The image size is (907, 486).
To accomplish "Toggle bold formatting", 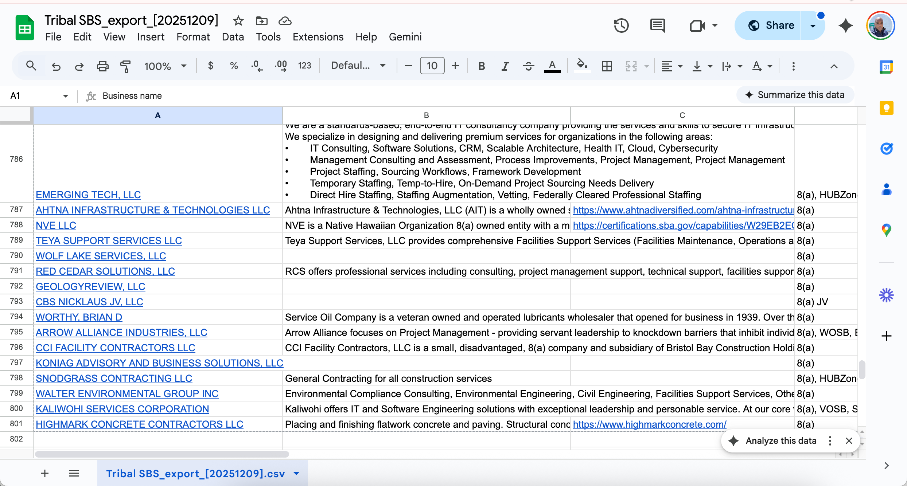I will coord(481,66).
